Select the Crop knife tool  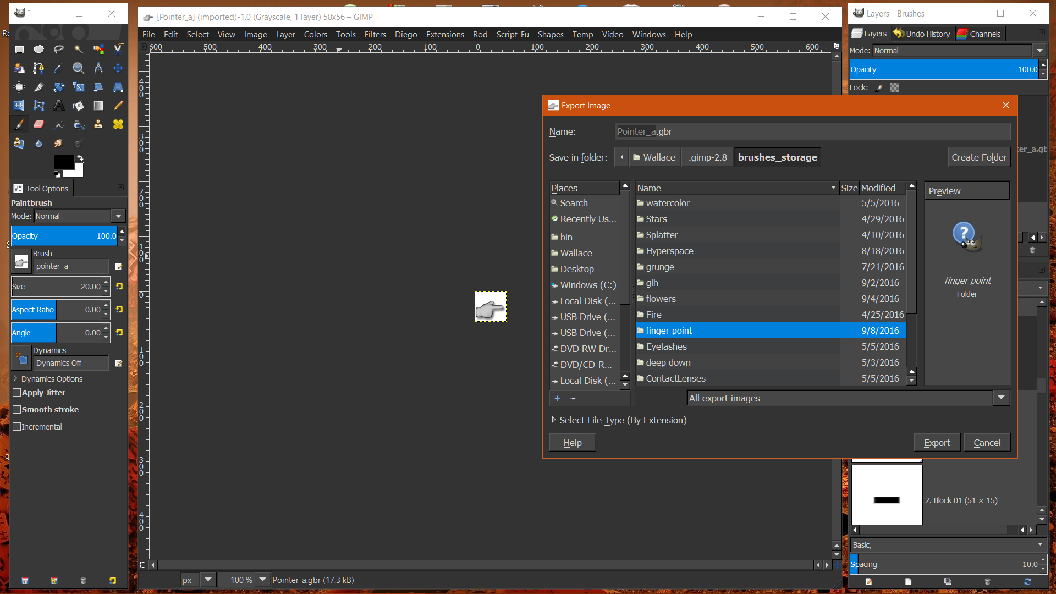tap(38, 87)
